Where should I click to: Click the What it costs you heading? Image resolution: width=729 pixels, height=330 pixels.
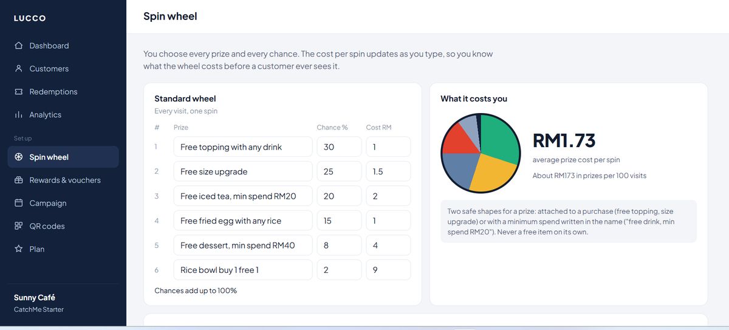474,98
